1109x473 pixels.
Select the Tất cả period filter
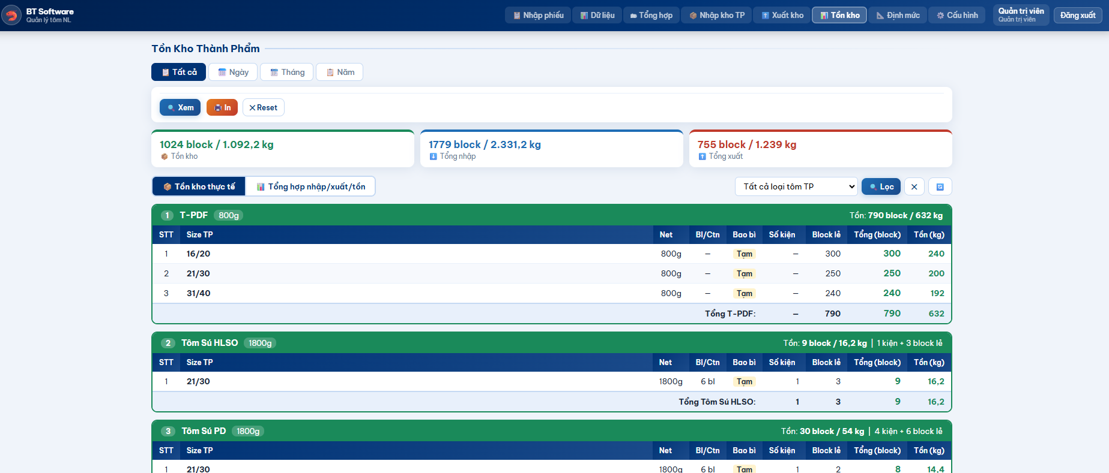tap(178, 73)
